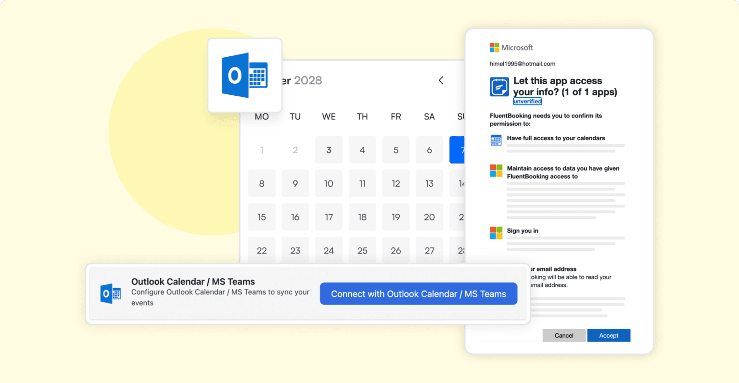
Task: Expand the 'Sign you in' permission details
Action: (x=522, y=231)
